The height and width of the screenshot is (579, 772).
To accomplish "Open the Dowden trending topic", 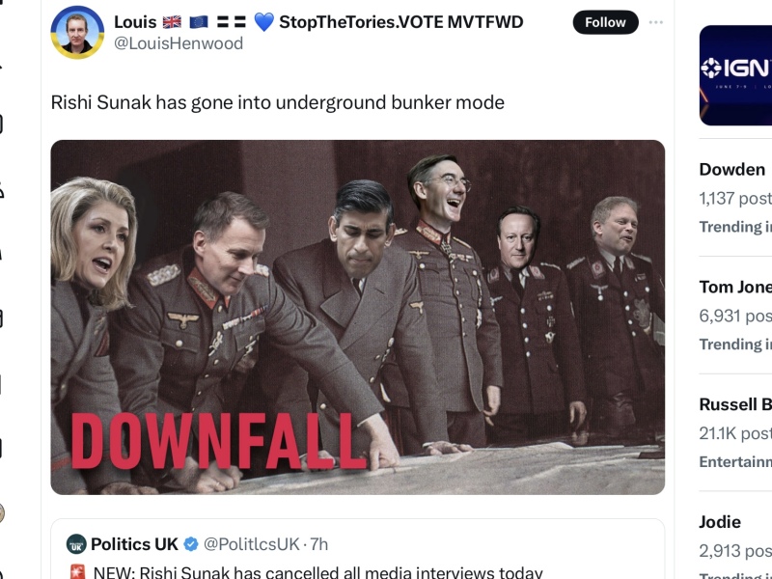I will pyautogui.click(x=731, y=169).
